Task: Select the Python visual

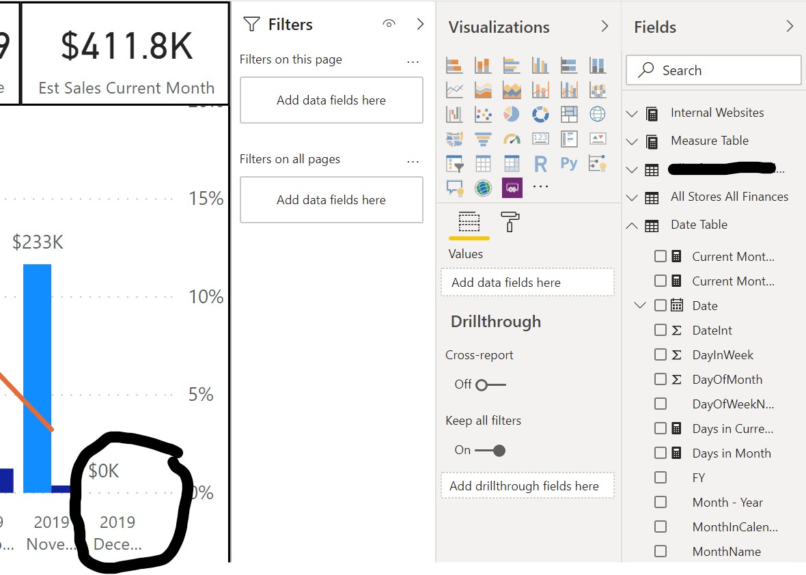Action: click(x=568, y=163)
